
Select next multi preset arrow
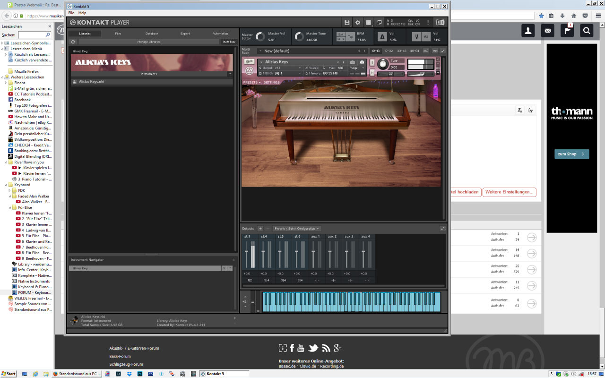364,51
